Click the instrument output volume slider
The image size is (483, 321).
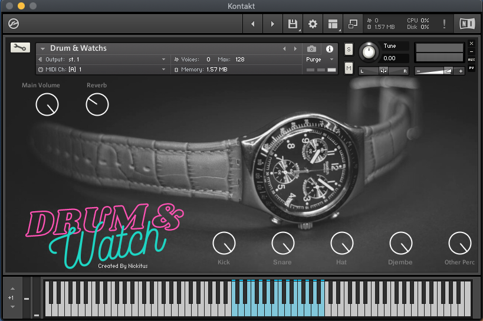(439, 71)
